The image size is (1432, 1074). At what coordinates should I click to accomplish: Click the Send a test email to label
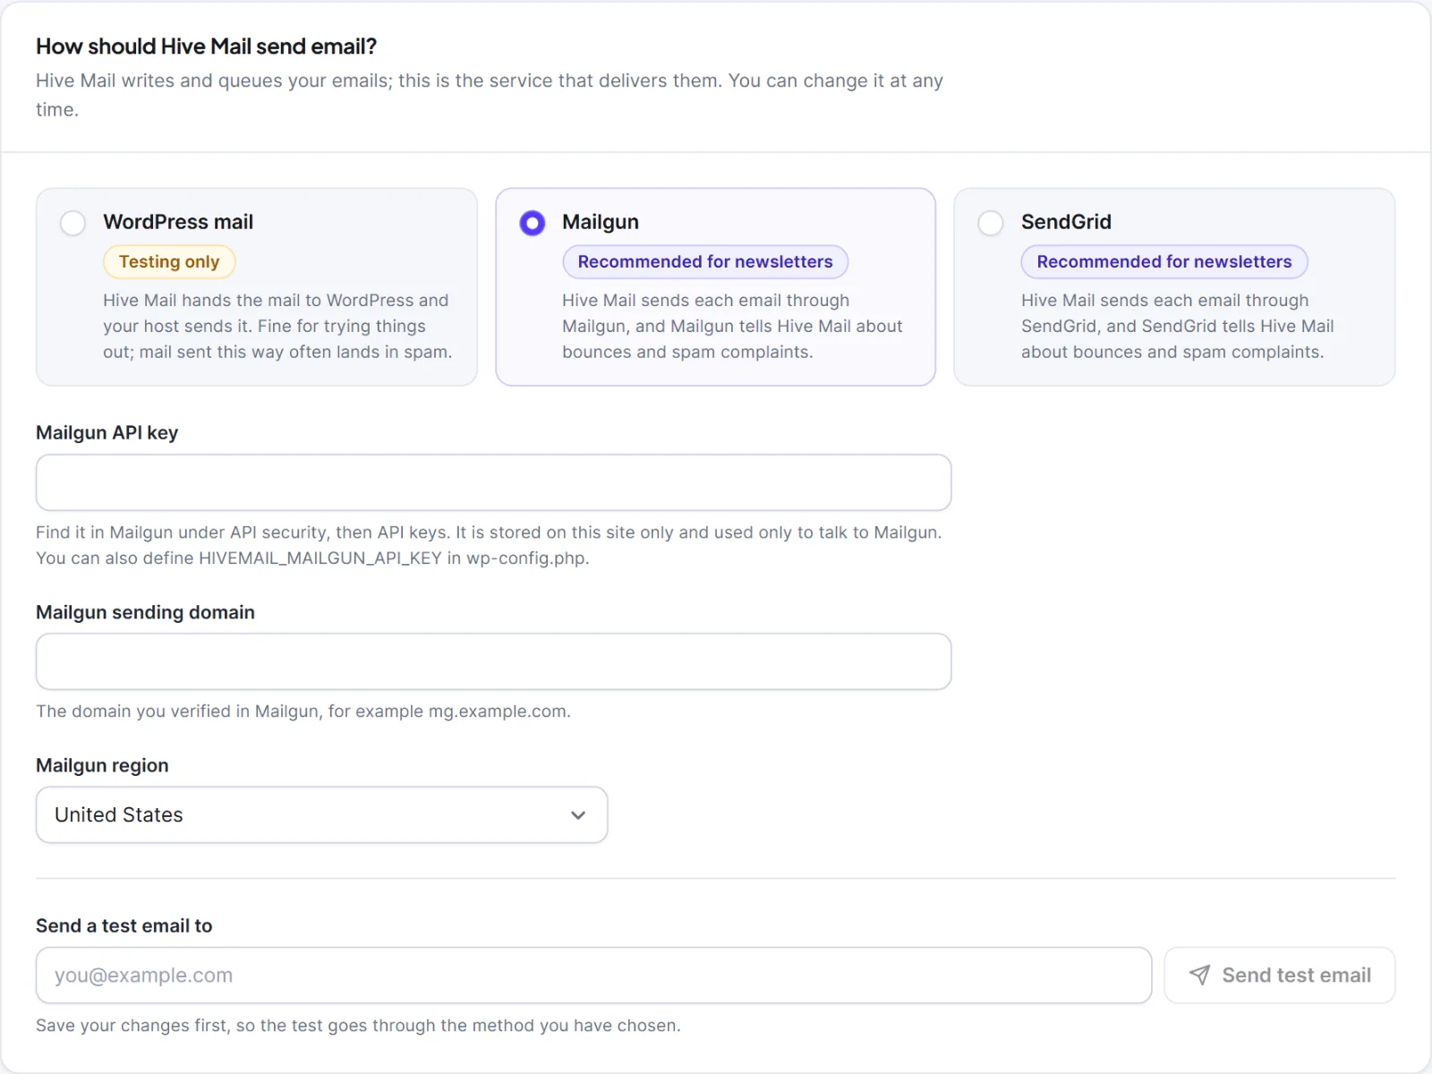click(124, 926)
